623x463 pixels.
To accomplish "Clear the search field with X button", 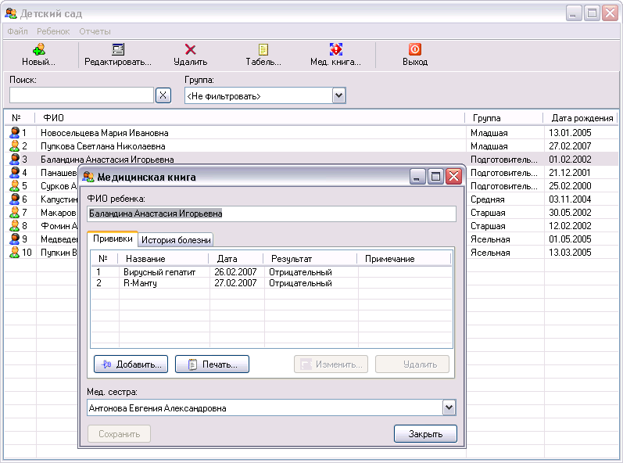I will point(163,95).
